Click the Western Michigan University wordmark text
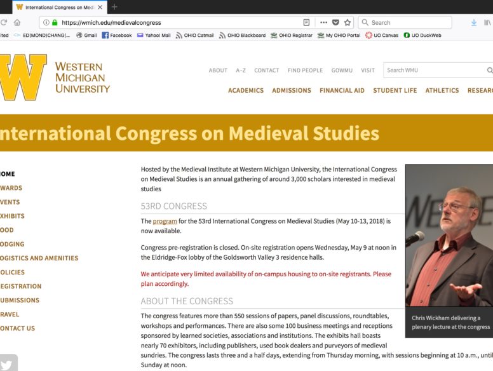Image resolution: width=493 pixels, height=371 pixels. click(x=83, y=78)
